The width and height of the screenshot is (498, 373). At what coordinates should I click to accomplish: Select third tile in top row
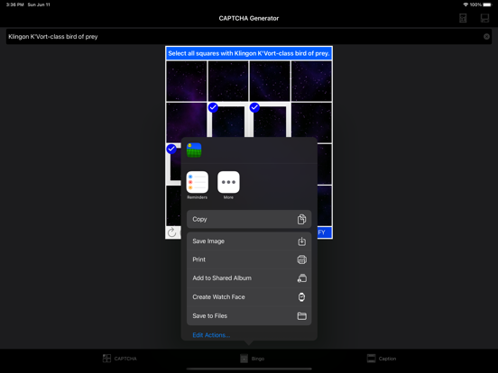click(x=270, y=81)
